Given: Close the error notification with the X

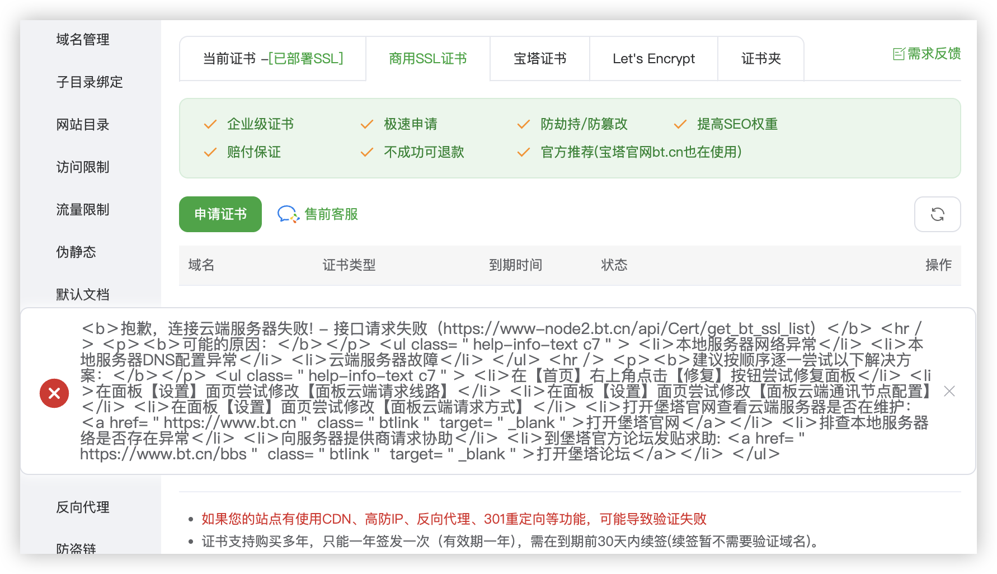Looking at the screenshot, I should [949, 391].
